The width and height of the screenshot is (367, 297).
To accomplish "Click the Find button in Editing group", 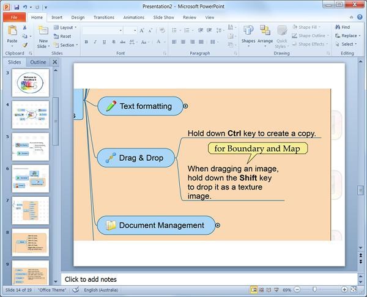I will pos(343,28).
